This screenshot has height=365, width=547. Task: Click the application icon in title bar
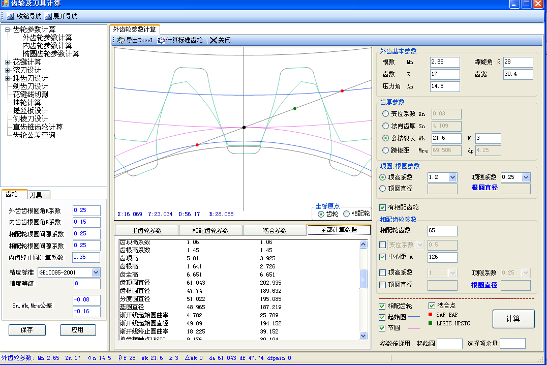(x=5, y=4)
